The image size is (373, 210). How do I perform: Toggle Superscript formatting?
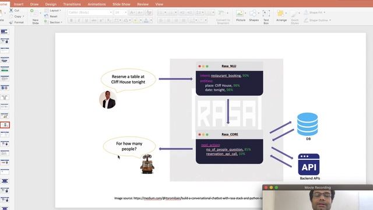click(x=101, y=20)
